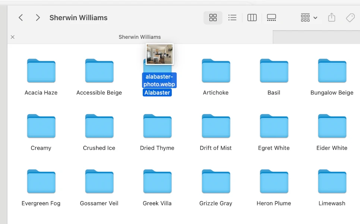Click the highlighted Alabaster folder label
360x224 pixels.
click(x=157, y=93)
